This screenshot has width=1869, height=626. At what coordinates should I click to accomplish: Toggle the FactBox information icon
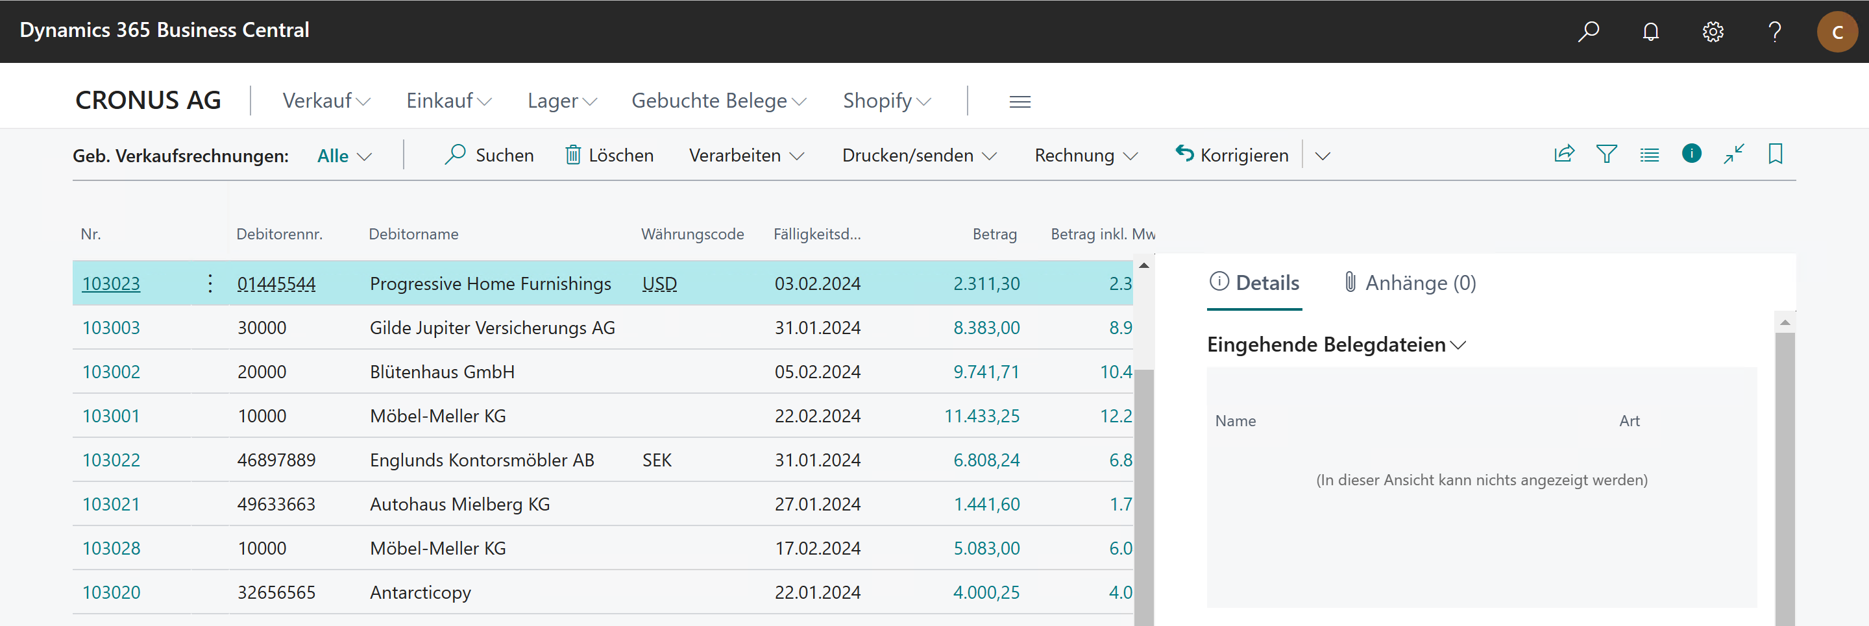tap(1691, 154)
